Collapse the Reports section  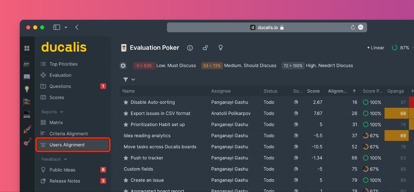pos(52,112)
